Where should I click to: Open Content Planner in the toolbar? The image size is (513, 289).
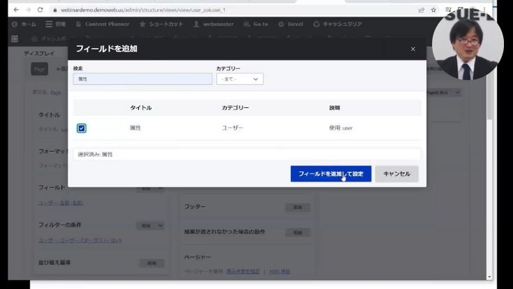[103, 24]
